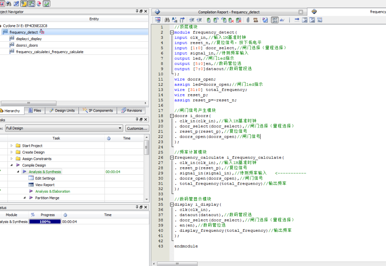This screenshot has height=266, width=386.
Task: Toggle line numbers display button (267/268)
Action: (x=275, y=20)
